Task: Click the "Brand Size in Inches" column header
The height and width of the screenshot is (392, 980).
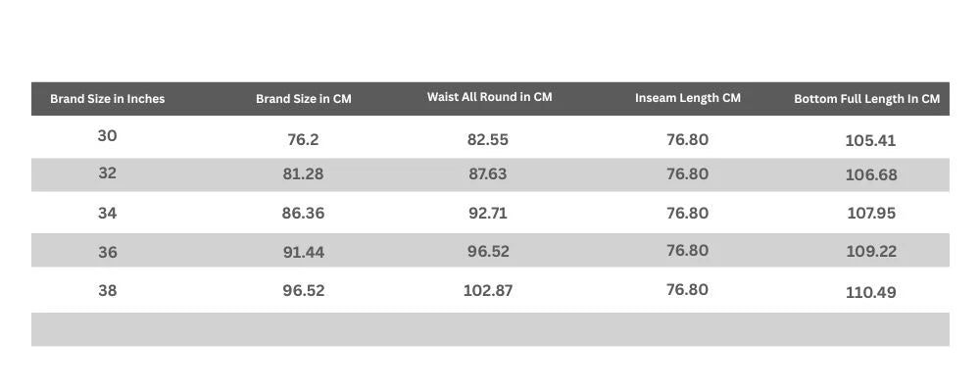Action: tap(108, 99)
